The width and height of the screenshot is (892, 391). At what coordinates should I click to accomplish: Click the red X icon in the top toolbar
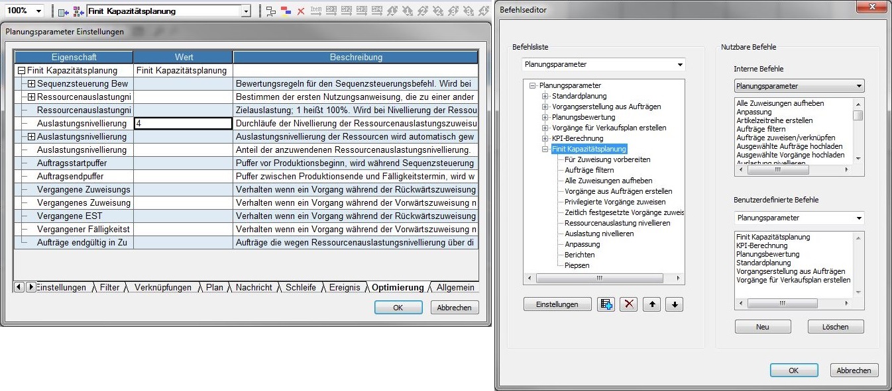coord(301,11)
